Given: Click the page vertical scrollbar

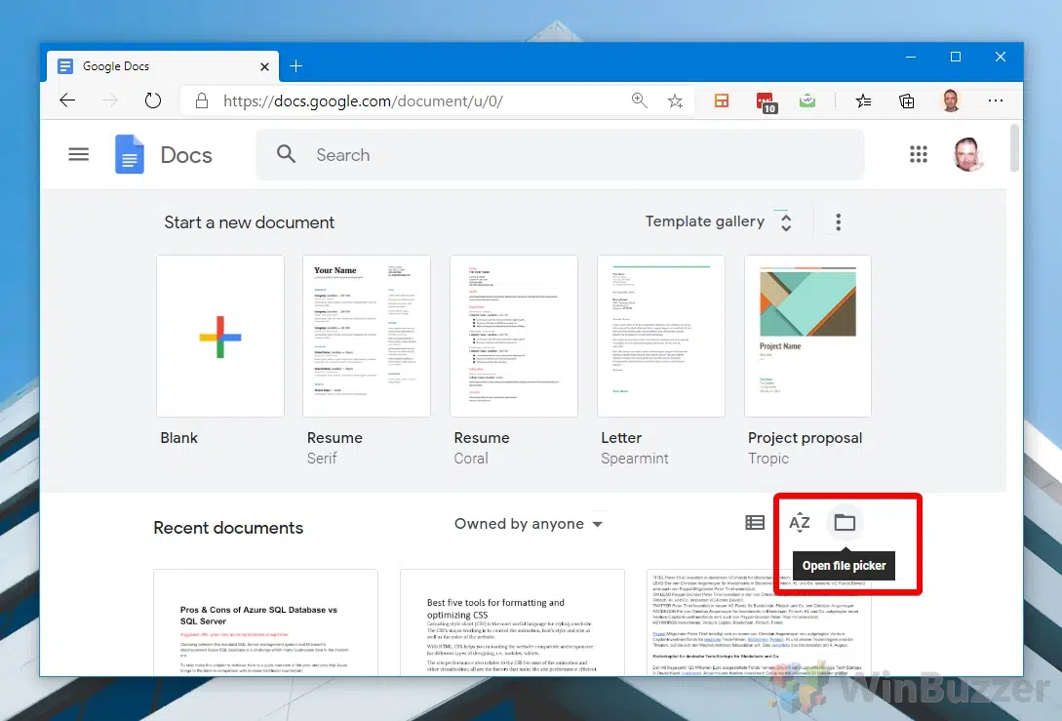Looking at the screenshot, I should pos(1014,147).
